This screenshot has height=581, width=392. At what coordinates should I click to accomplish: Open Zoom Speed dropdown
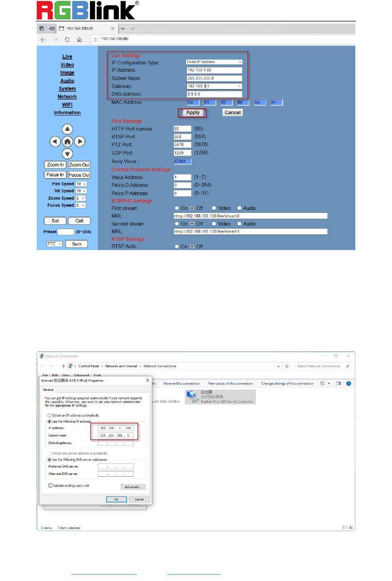(x=80, y=198)
